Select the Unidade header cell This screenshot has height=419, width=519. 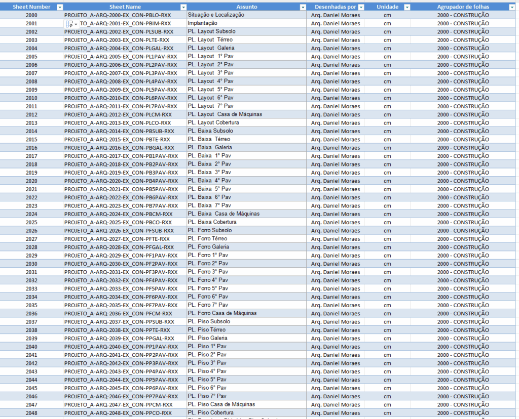pyautogui.click(x=388, y=7)
